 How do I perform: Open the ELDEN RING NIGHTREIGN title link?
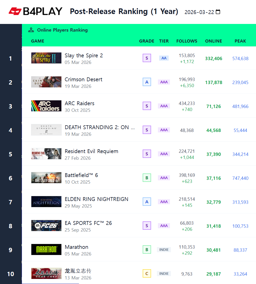pos(96,199)
